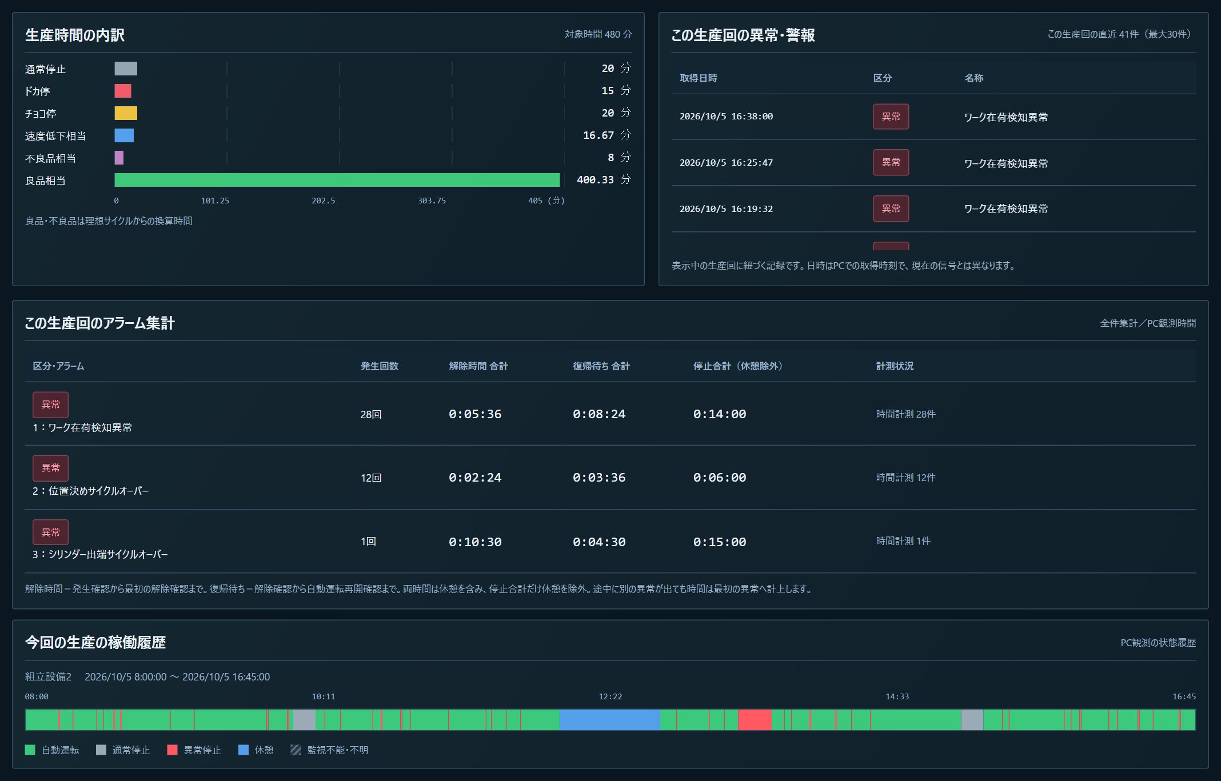This screenshot has height=781, width=1221.
Task: Click 名称 column header in alarm list
Action: click(x=974, y=78)
